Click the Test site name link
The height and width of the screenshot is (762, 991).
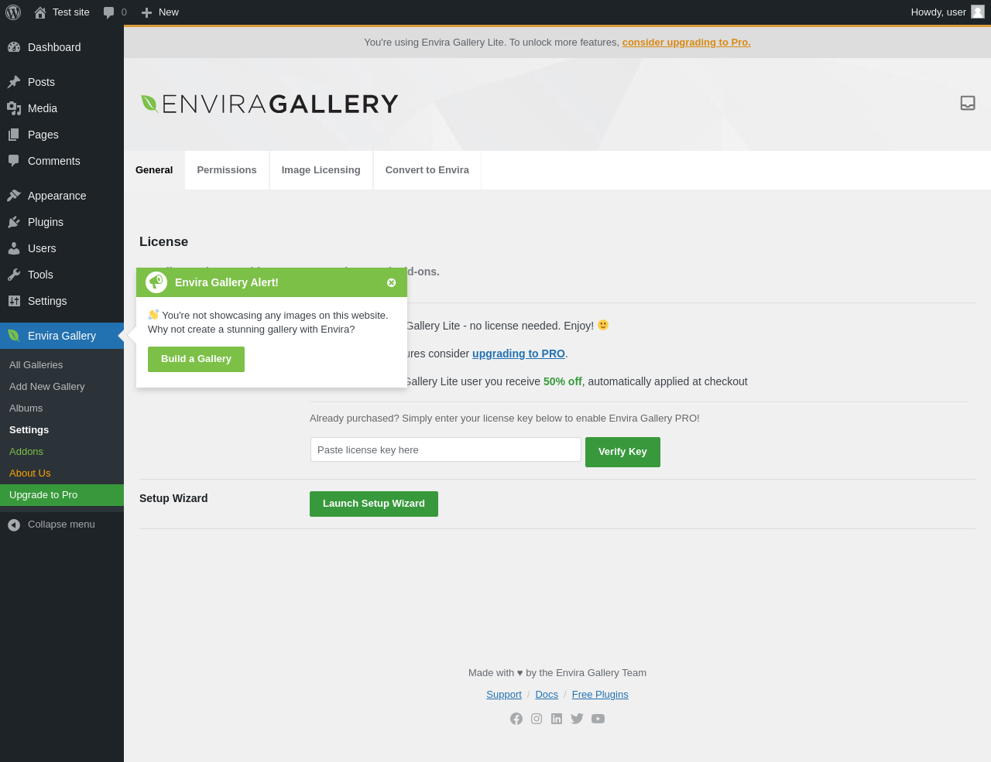[x=71, y=12]
